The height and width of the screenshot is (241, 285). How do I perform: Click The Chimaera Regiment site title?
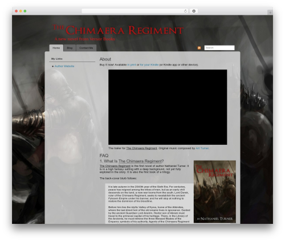pyautogui.click(x=118, y=30)
